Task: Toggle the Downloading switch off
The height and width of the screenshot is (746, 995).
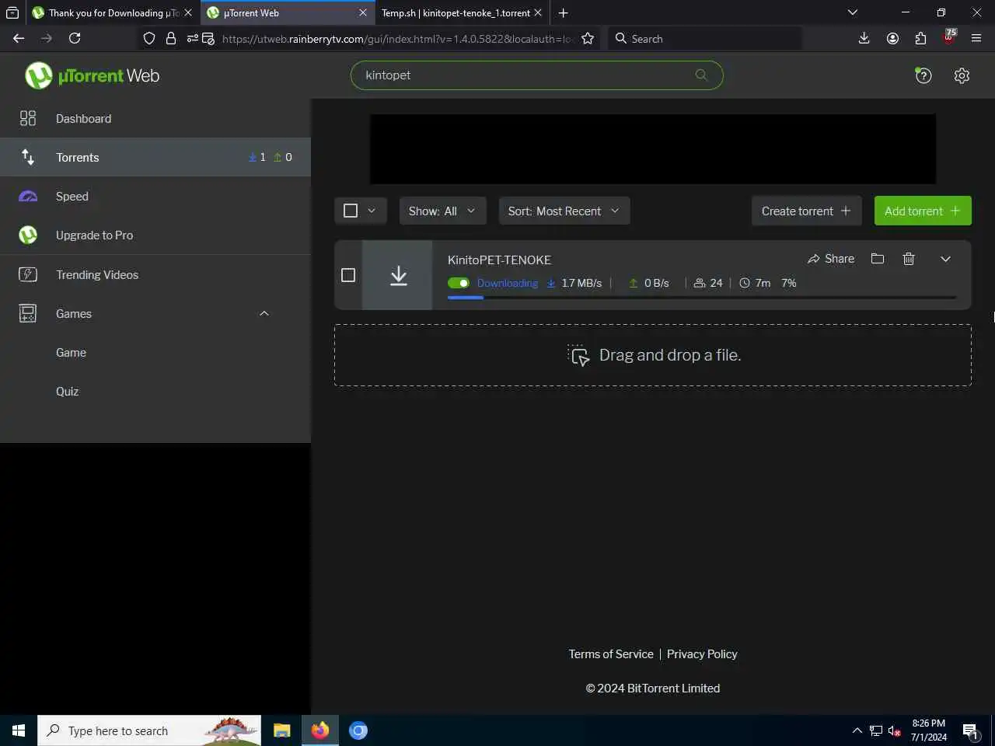Action: coord(459,283)
